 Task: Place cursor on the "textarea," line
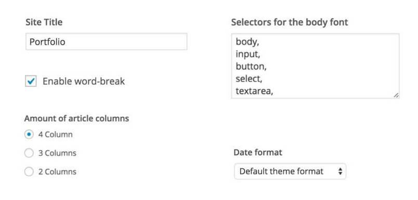click(254, 91)
